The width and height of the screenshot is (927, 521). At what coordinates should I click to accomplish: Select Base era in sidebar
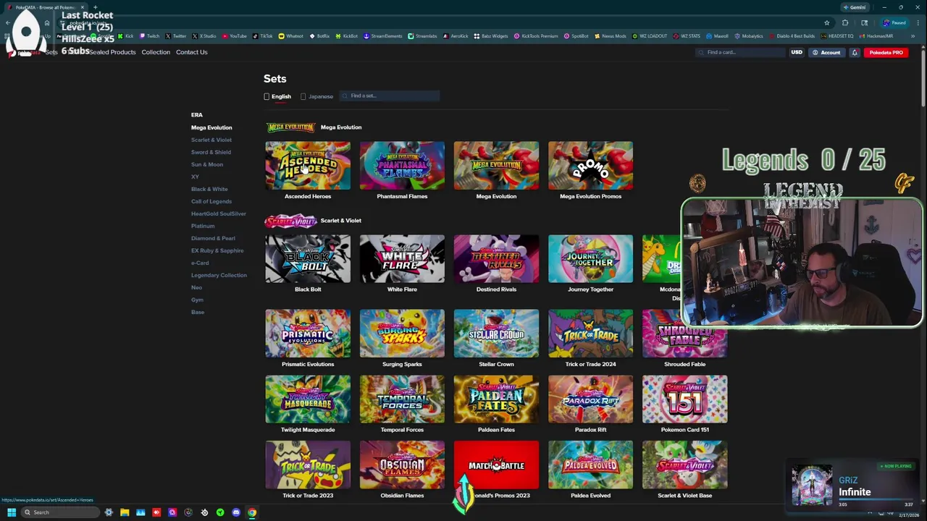pyautogui.click(x=198, y=312)
